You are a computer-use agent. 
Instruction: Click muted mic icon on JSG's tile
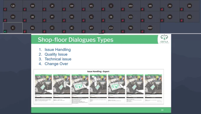click(x=182, y=20)
